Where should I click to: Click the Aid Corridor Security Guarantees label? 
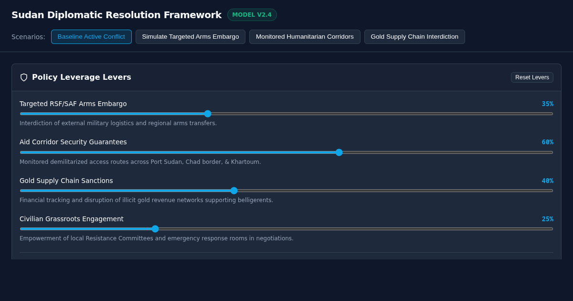point(73,142)
